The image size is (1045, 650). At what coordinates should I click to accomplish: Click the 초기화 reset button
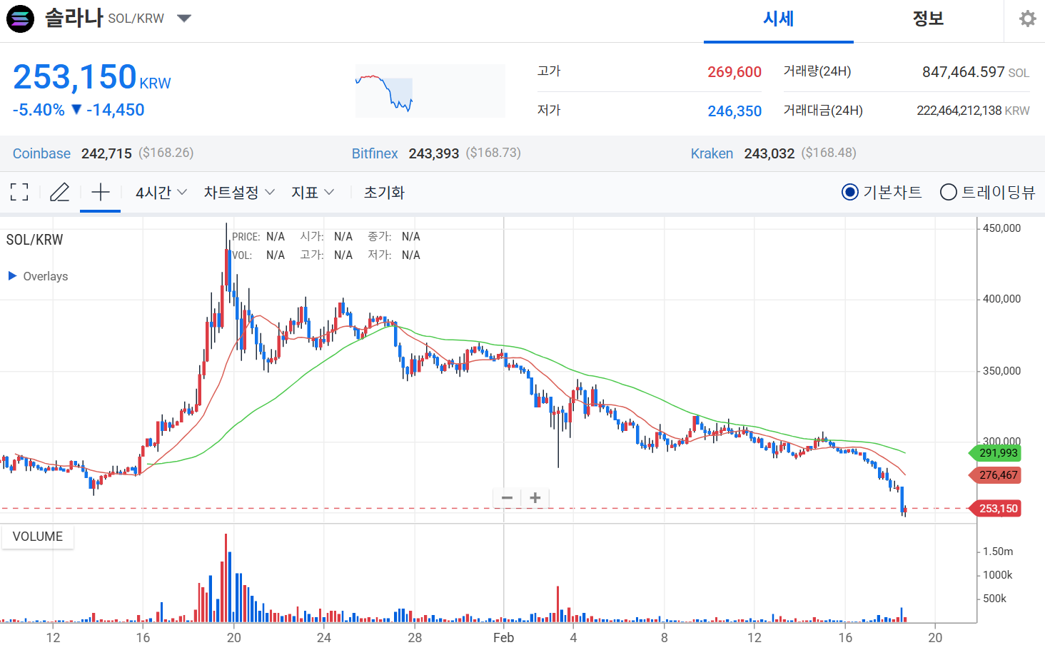click(384, 192)
